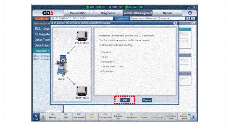229x126 pixels.
Task: Open the second Oil-pressure list item
Action: pyautogui.click(x=42, y=59)
